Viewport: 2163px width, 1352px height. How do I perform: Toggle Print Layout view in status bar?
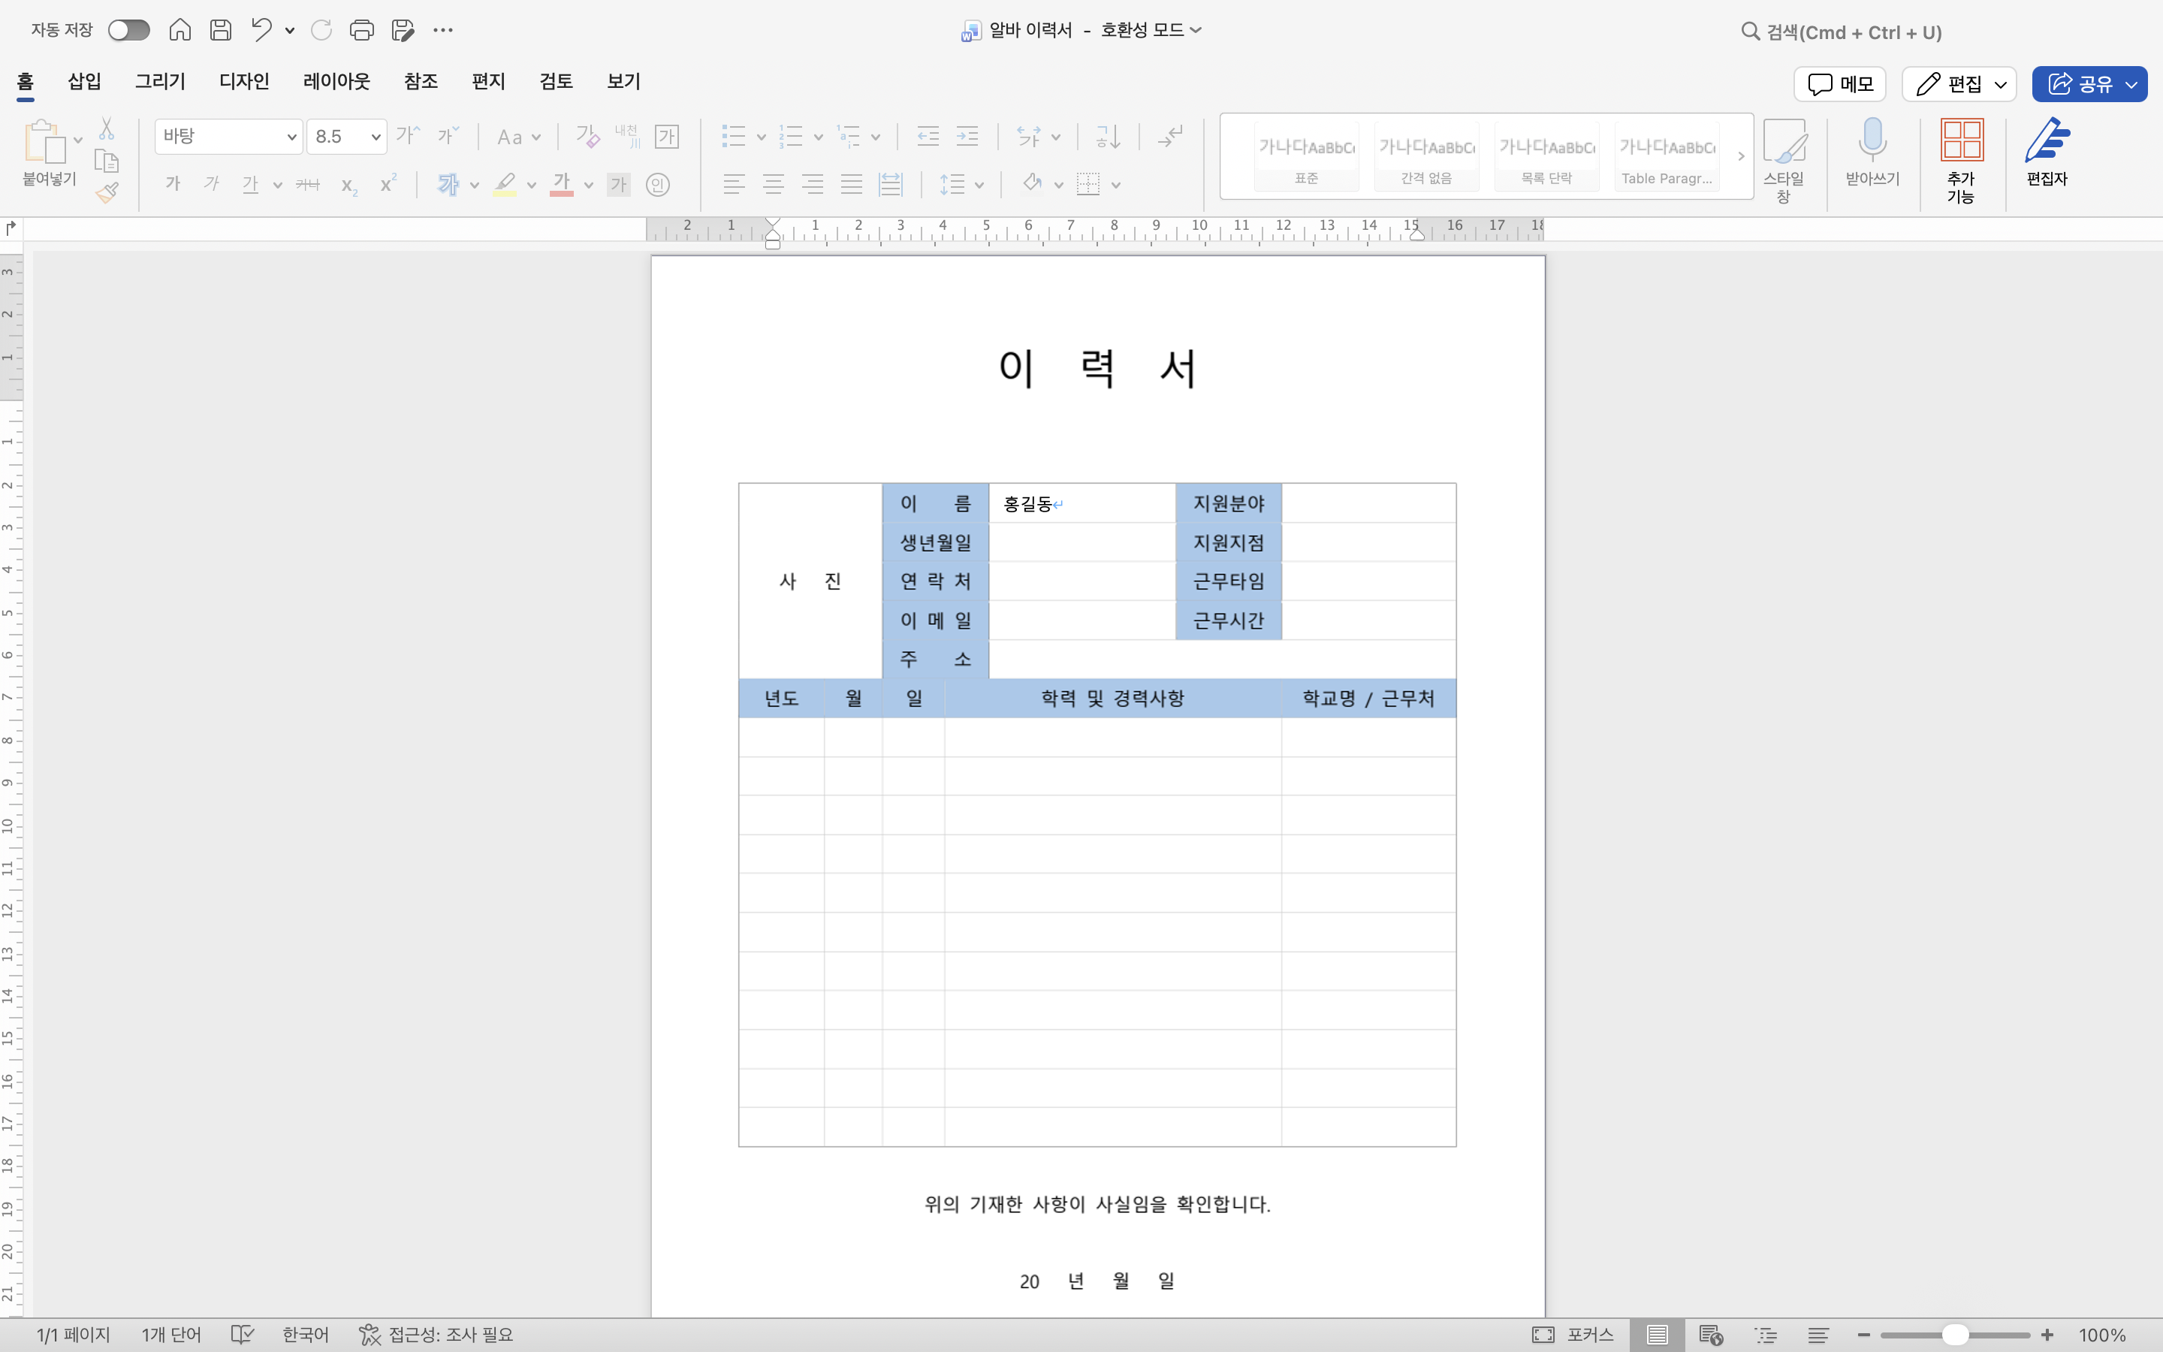point(1656,1335)
